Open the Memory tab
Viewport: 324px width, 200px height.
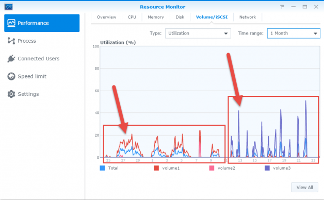(156, 17)
